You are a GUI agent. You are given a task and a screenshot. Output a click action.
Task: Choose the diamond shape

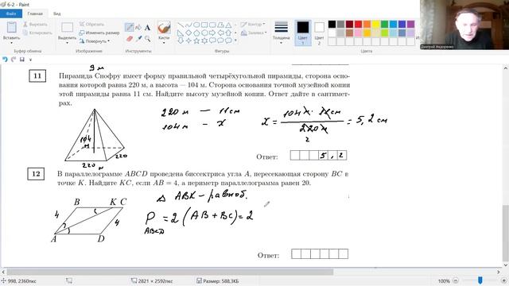pos(188,33)
